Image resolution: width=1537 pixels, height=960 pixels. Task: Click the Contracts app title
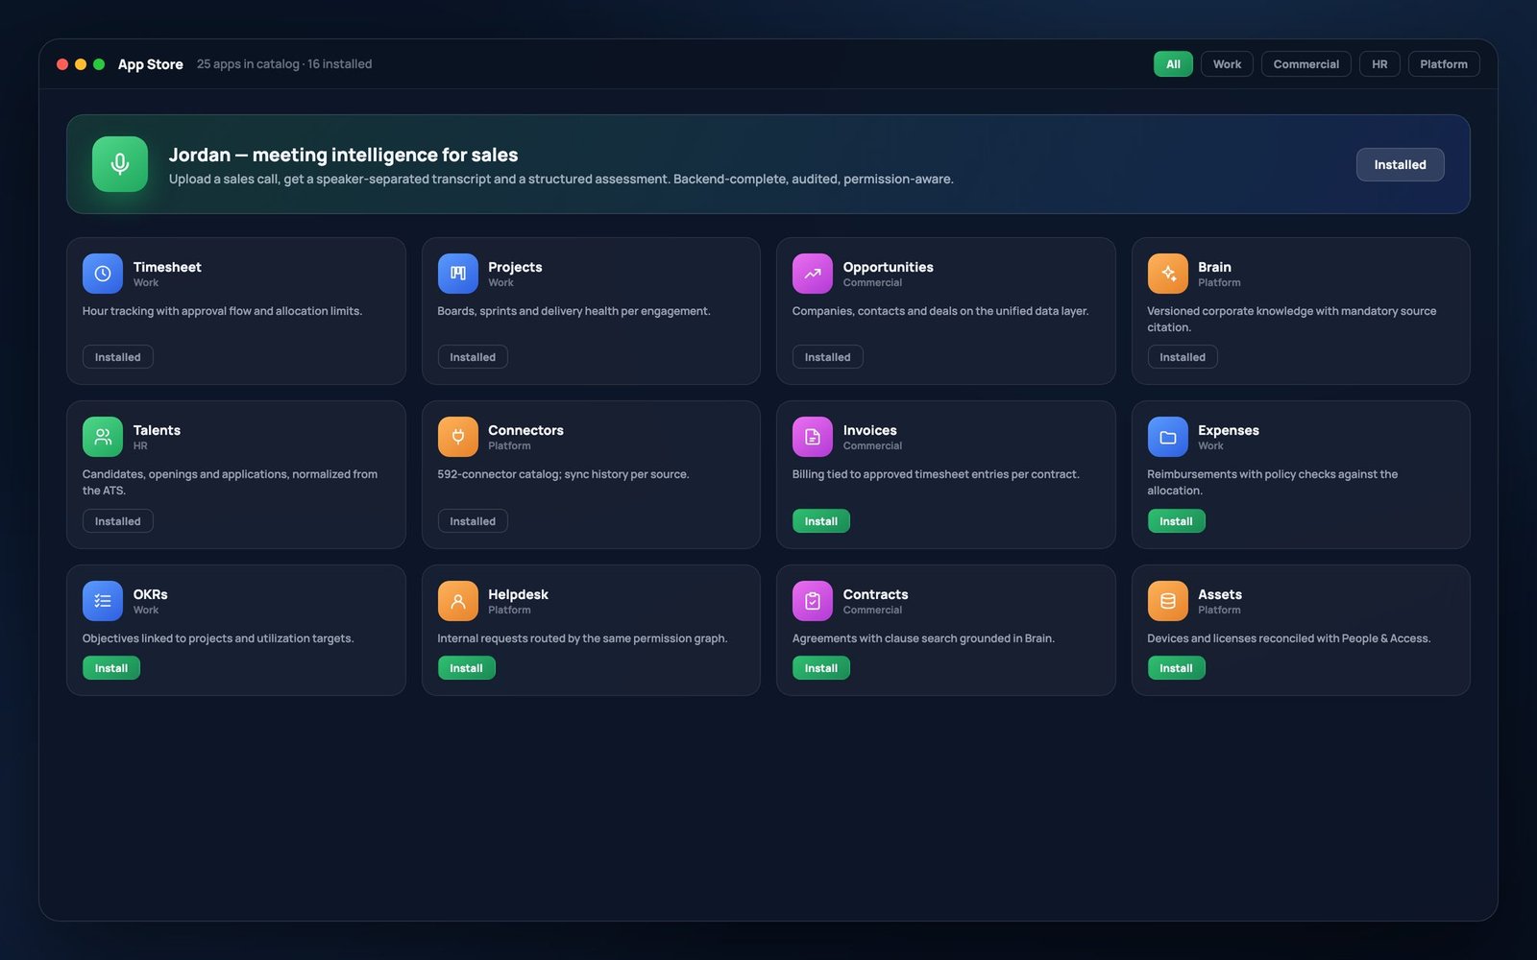pyautogui.click(x=875, y=594)
